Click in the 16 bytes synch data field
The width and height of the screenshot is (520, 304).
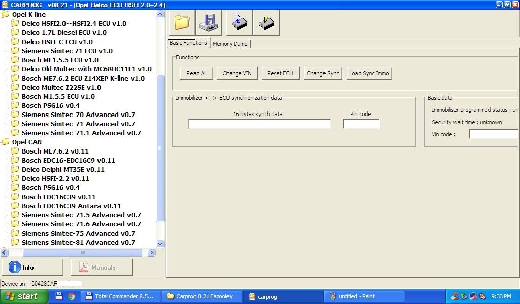[259, 124]
